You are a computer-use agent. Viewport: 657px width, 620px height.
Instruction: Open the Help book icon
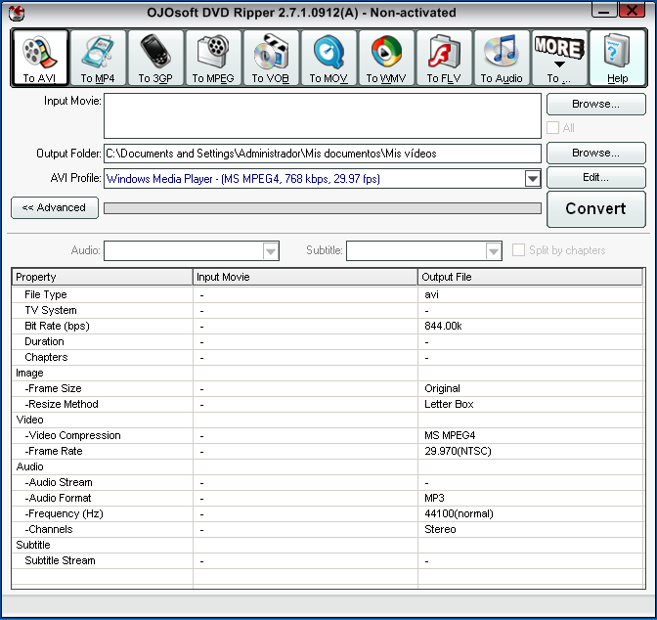pyautogui.click(x=617, y=58)
